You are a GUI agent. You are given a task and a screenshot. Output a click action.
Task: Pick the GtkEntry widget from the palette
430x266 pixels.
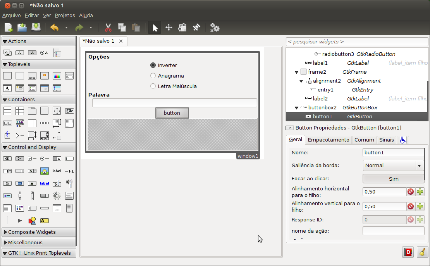69,159
